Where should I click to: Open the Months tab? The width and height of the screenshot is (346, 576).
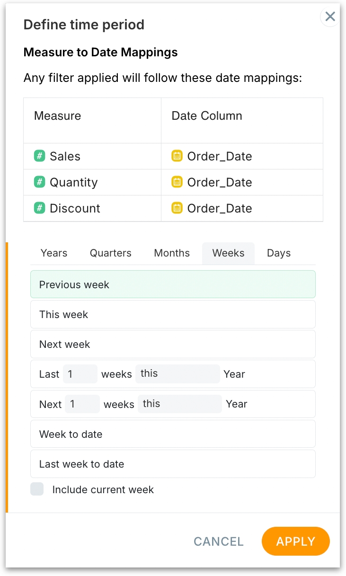tap(172, 253)
